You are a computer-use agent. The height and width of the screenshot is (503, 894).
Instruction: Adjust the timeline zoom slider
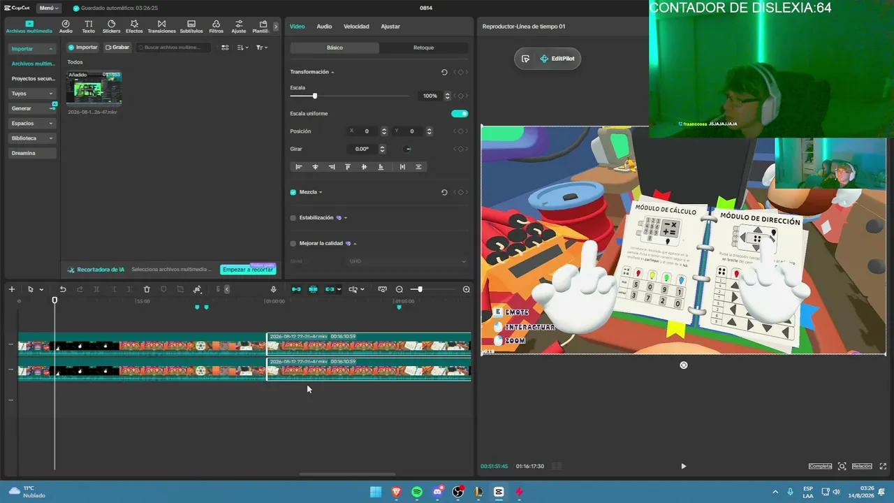point(420,289)
